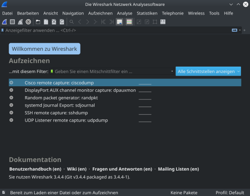Screen dimensions: 250x196
Task: Select SSH remote capture: sshdump
Action: [125, 113]
